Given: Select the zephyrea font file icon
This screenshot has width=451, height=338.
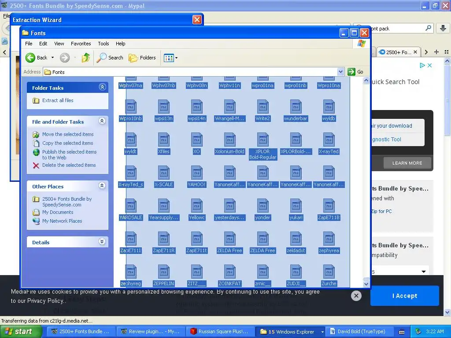Looking at the screenshot, I should pos(329,239).
